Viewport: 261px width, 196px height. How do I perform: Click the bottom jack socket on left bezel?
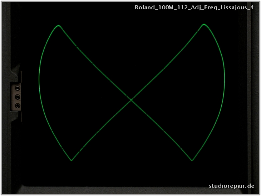pos(18,105)
